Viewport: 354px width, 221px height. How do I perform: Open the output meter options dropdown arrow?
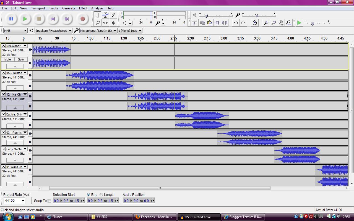point(130,23)
